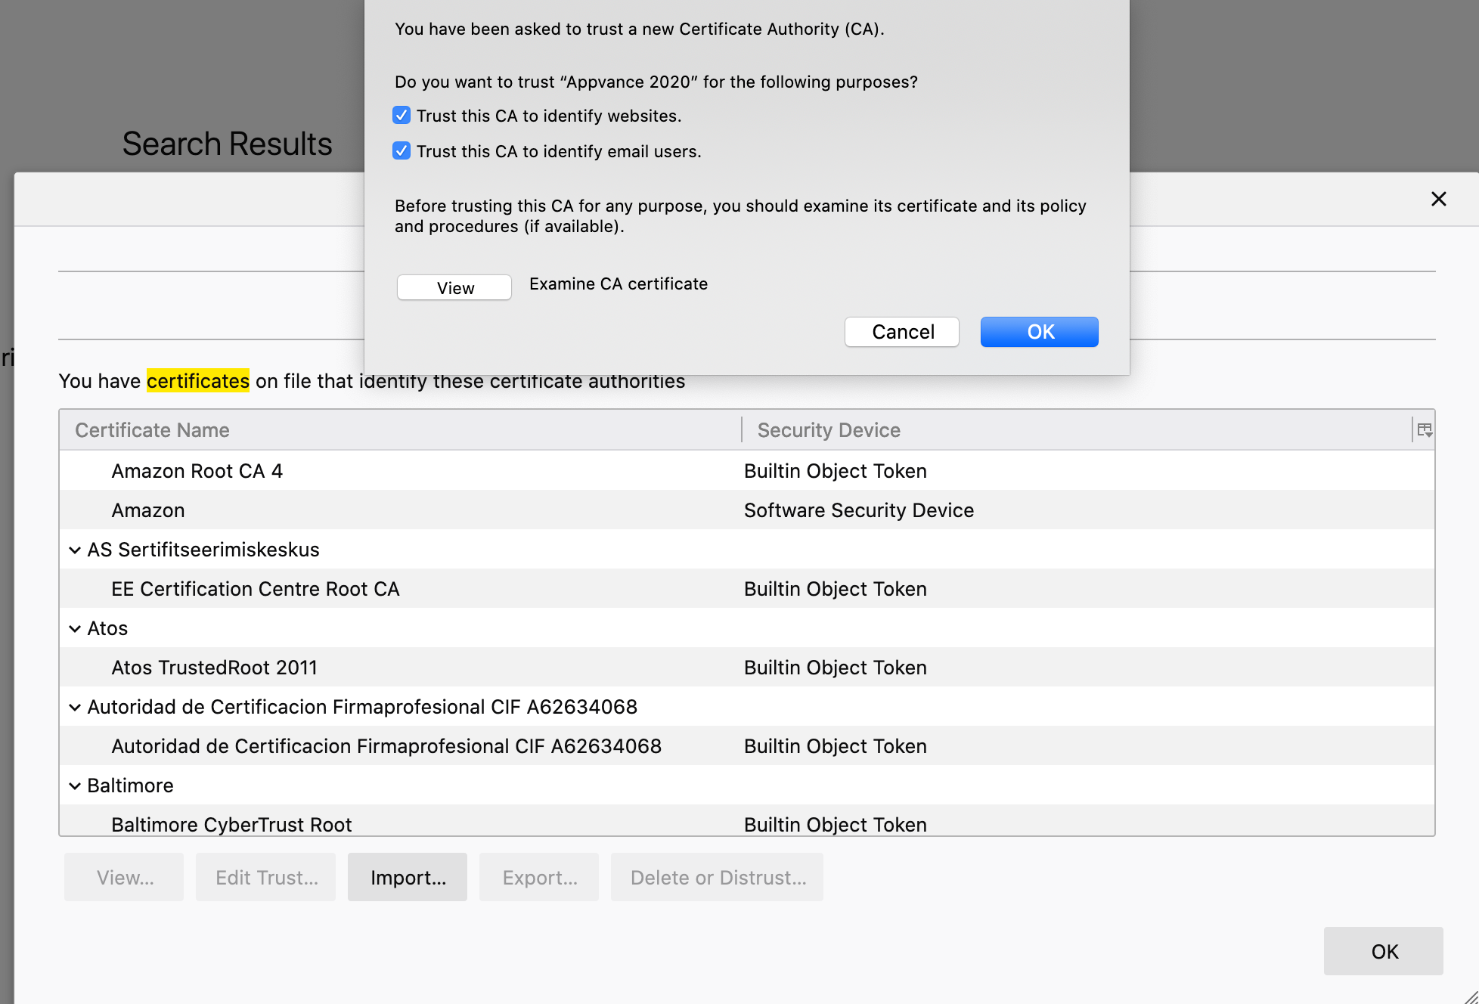Collapse the Autoridad de Certificacion Firmaprofesional group
Image resolution: width=1479 pixels, height=1004 pixels.
(75, 707)
